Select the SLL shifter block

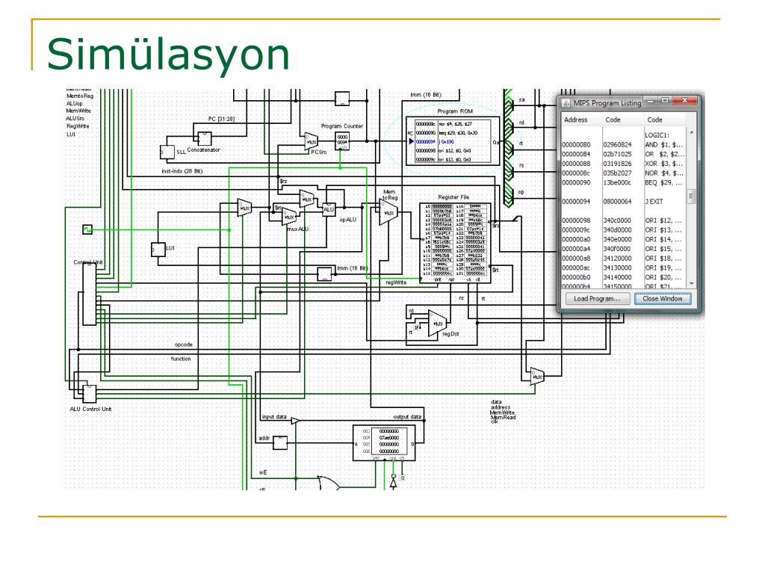click(167, 152)
